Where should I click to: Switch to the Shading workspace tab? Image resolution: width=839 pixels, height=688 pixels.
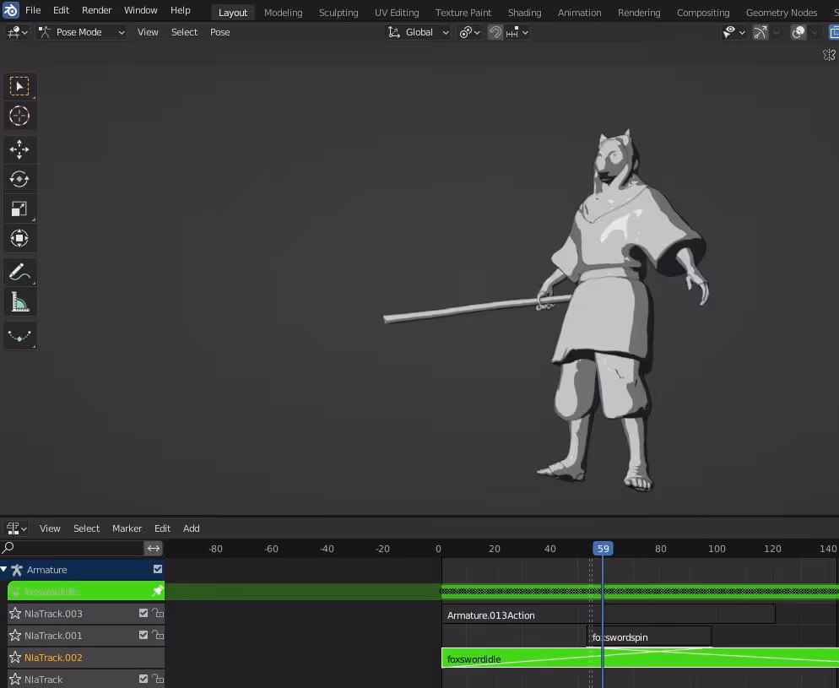(x=524, y=13)
